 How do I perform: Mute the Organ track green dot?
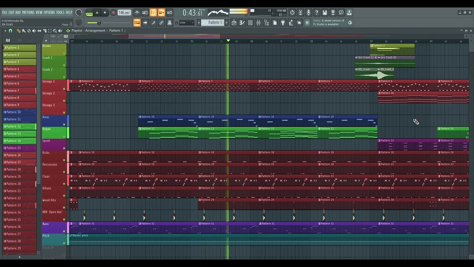64,136
